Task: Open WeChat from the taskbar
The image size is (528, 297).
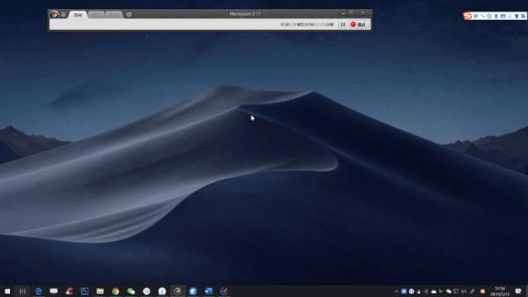Action: coord(131,291)
